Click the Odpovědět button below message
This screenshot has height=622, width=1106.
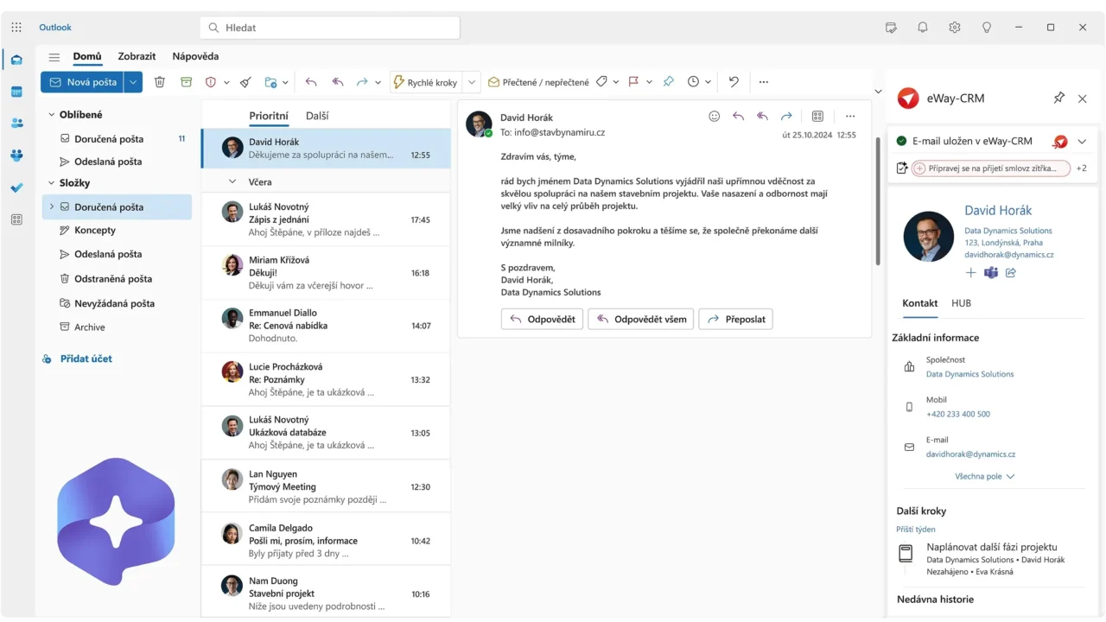coord(542,319)
